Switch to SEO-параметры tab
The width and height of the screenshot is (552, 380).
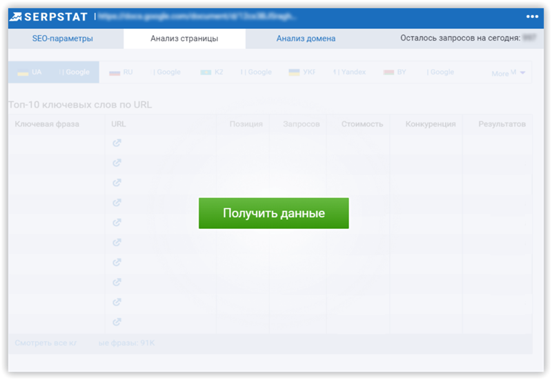(x=63, y=39)
